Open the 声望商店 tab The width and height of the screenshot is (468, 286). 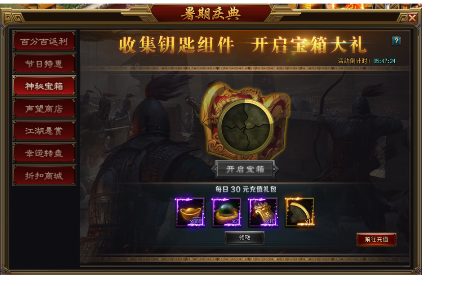(44, 108)
